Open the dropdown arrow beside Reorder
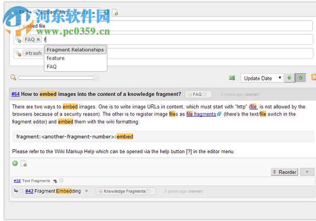Viewport: 316px width, 221px height. tap(307, 172)
